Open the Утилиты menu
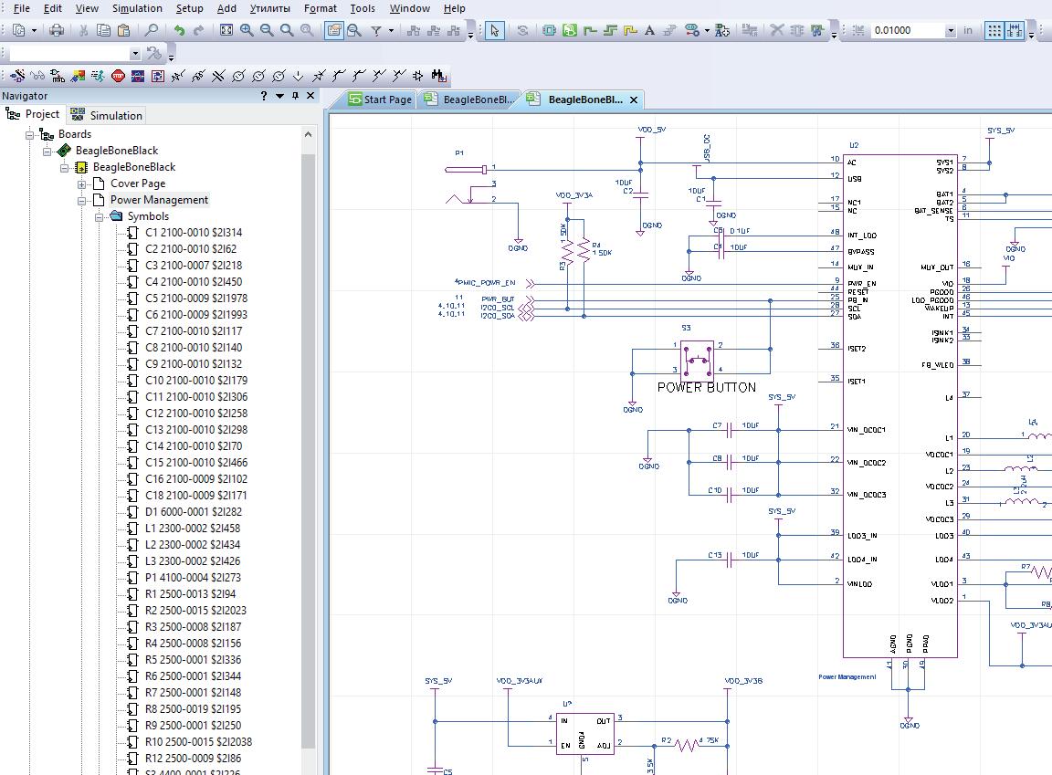The image size is (1052, 775). (269, 8)
